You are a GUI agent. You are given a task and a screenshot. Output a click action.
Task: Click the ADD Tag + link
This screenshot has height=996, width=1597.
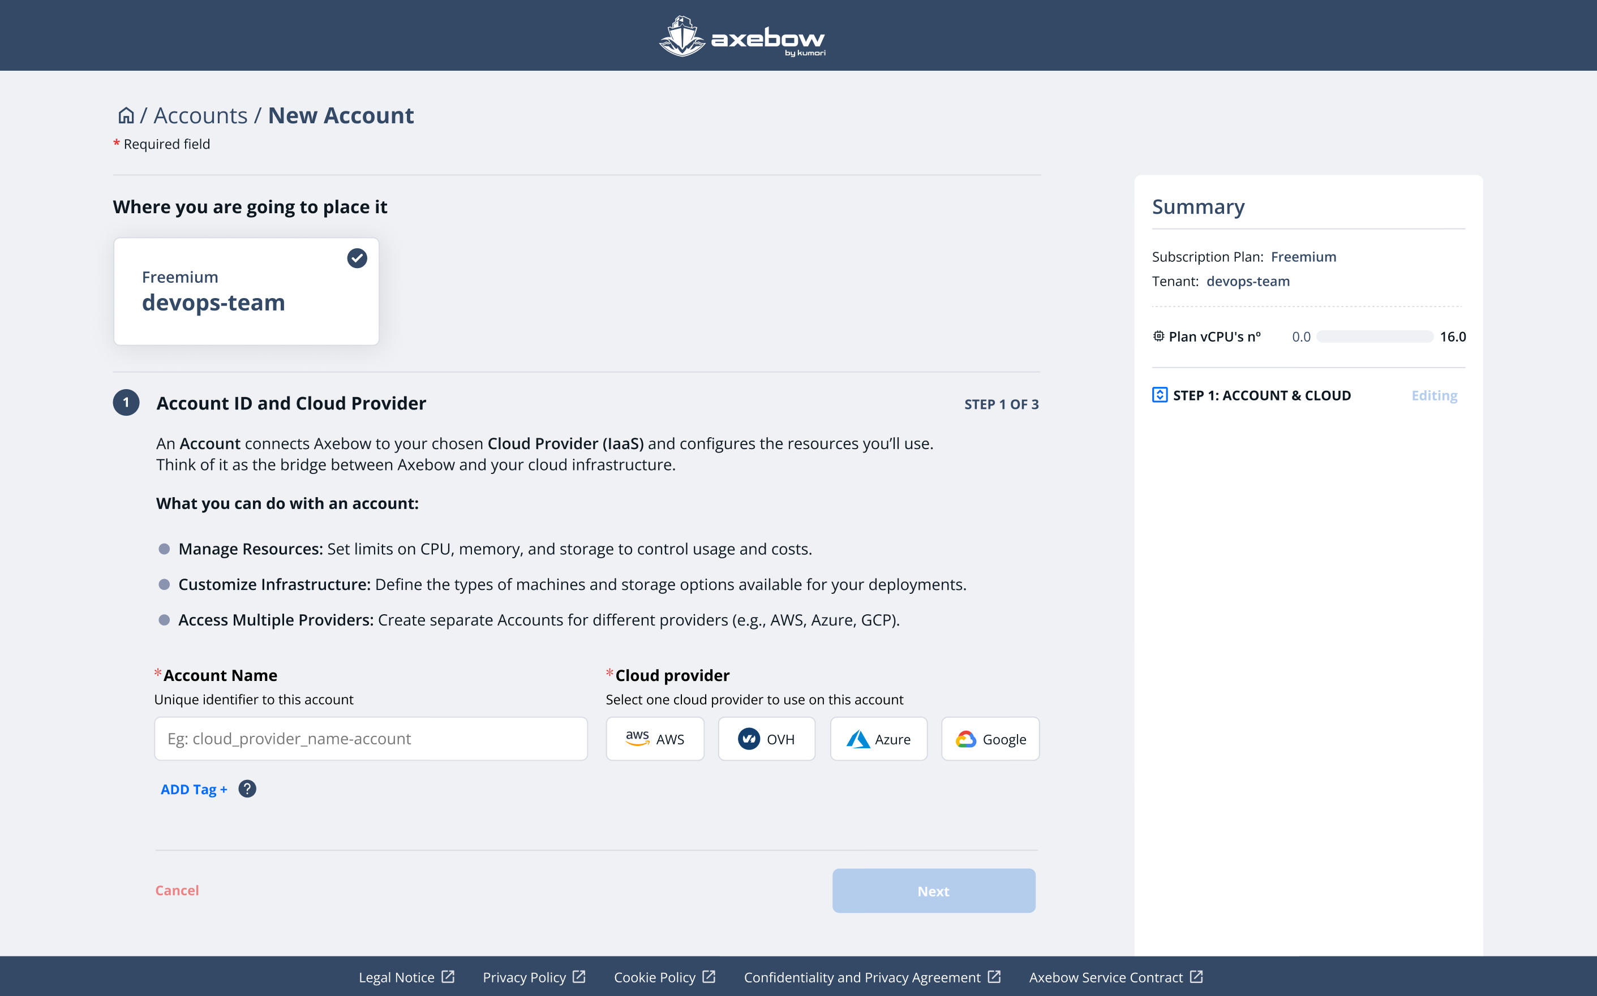[194, 789]
